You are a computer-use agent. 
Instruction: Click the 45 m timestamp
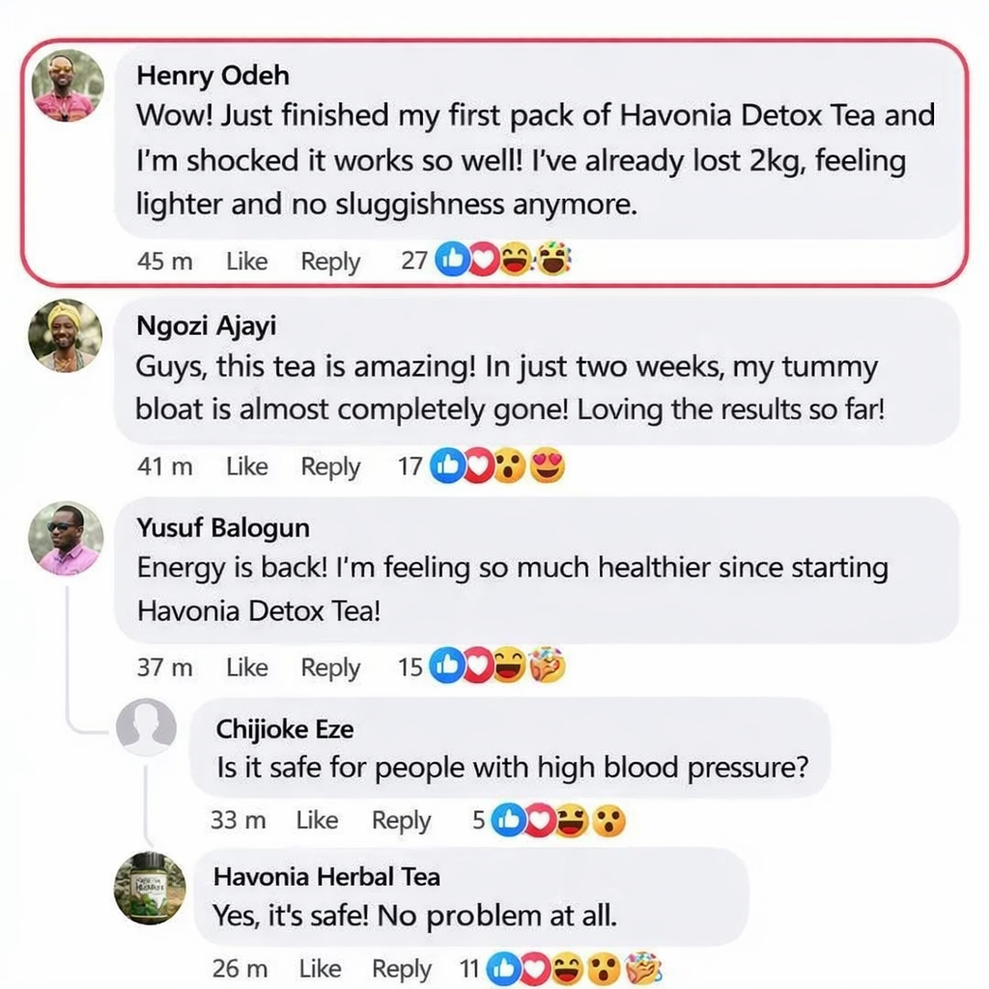(x=165, y=261)
